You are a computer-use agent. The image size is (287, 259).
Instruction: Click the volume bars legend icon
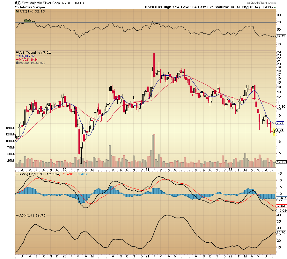tap(17, 63)
